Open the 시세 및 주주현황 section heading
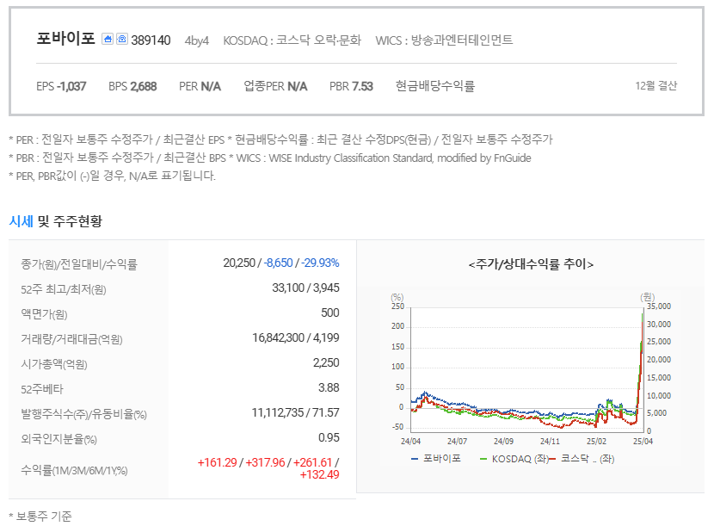Screen dimensions: 714x526 pyautogui.click(x=56, y=221)
